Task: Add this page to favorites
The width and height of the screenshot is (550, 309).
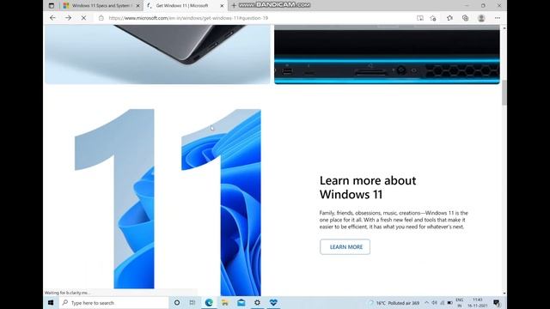Action: (x=433, y=18)
